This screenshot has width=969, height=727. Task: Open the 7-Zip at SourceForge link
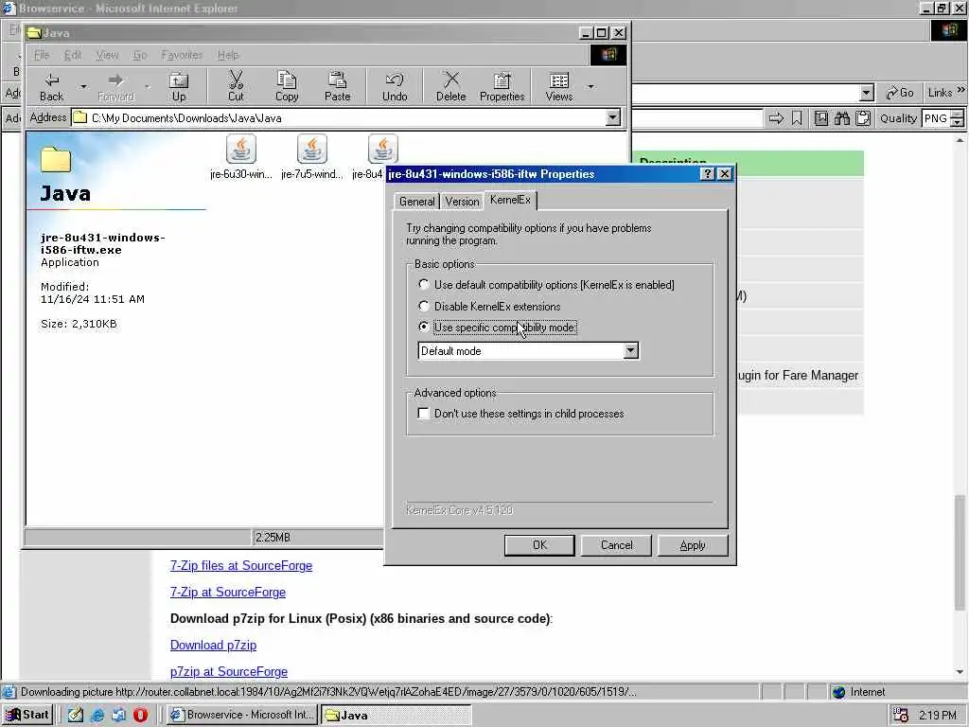[x=227, y=593]
